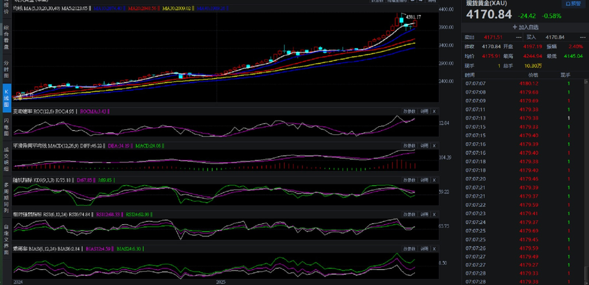Click 加入自选 to add to watchlist

coord(525,27)
